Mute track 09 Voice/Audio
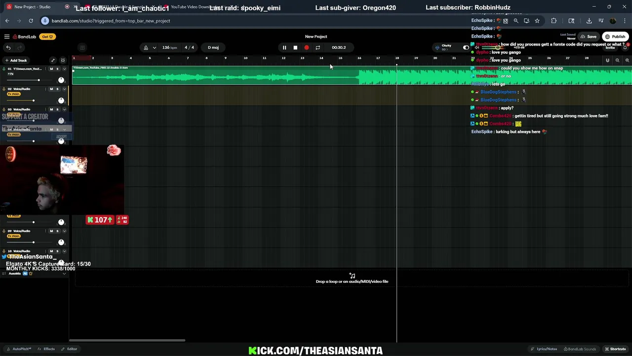 click(51, 231)
